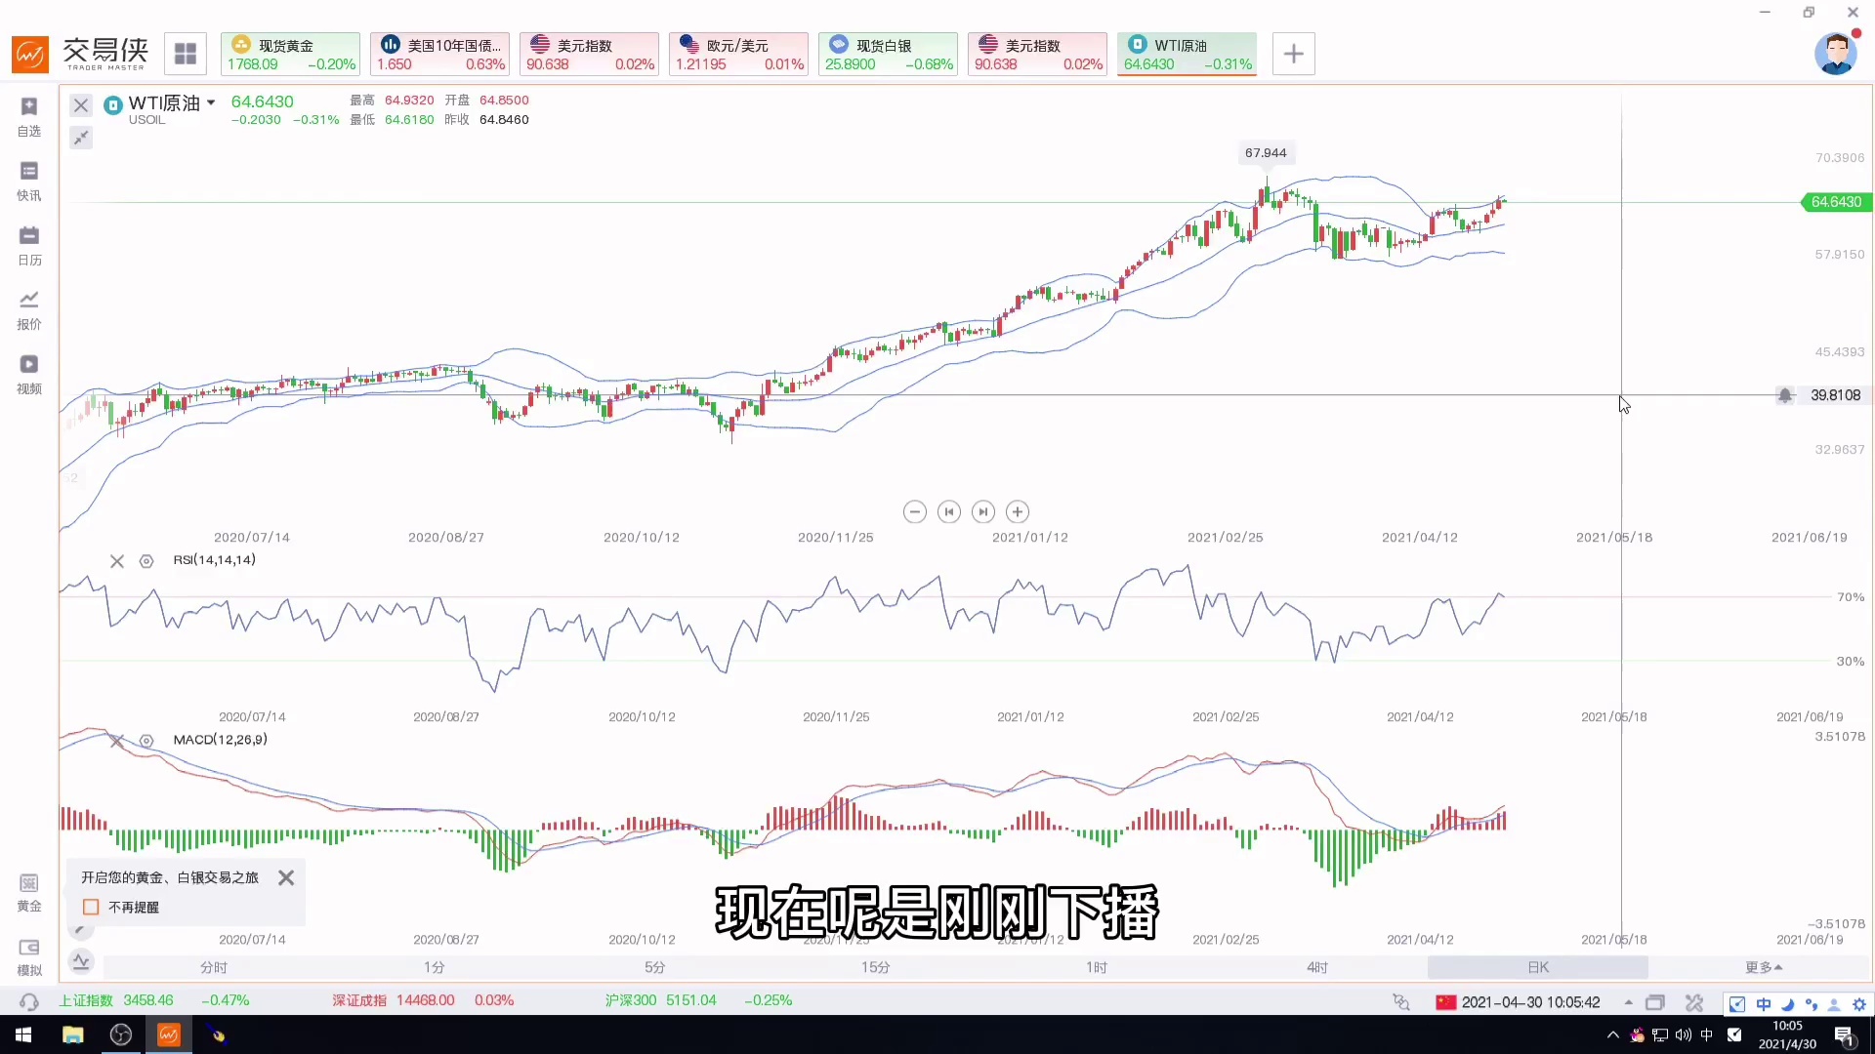Viewport: 1875px width, 1054px height.
Task: Toggle the indicator button at bottom left
Action: 81,961
